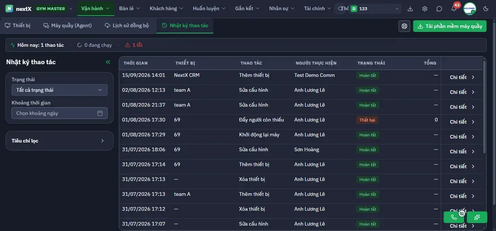Open the Tài chính menu

(x=318, y=9)
